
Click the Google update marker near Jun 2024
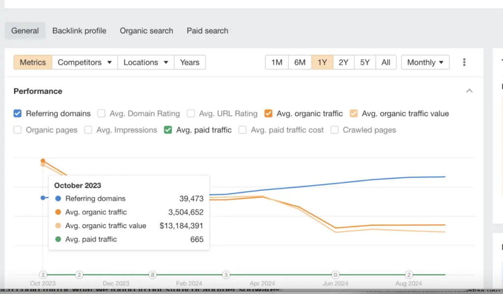tap(335, 275)
